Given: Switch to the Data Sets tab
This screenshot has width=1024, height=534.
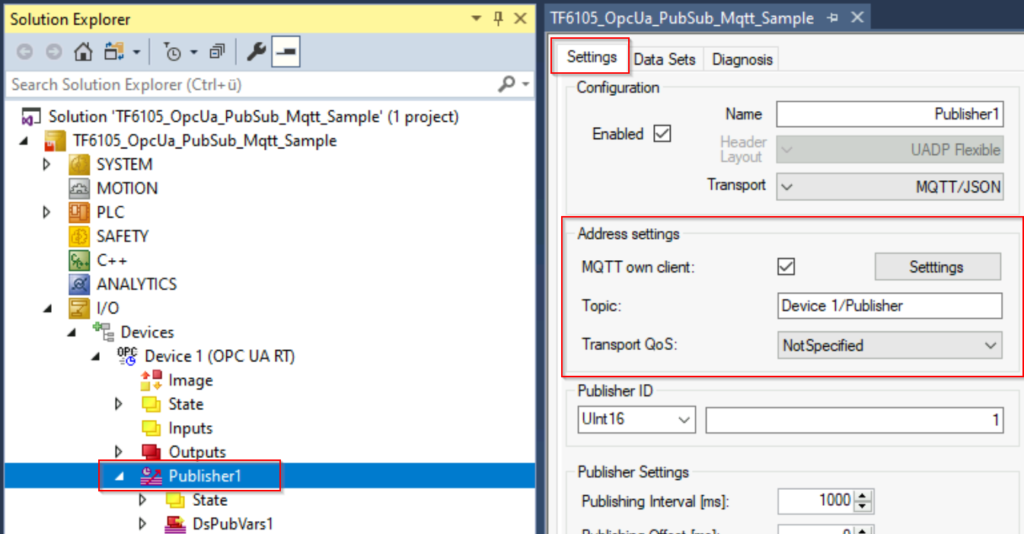Looking at the screenshot, I should (x=665, y=59).
